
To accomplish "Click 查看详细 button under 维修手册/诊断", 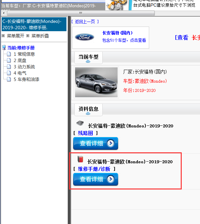I will pos(96,179).
